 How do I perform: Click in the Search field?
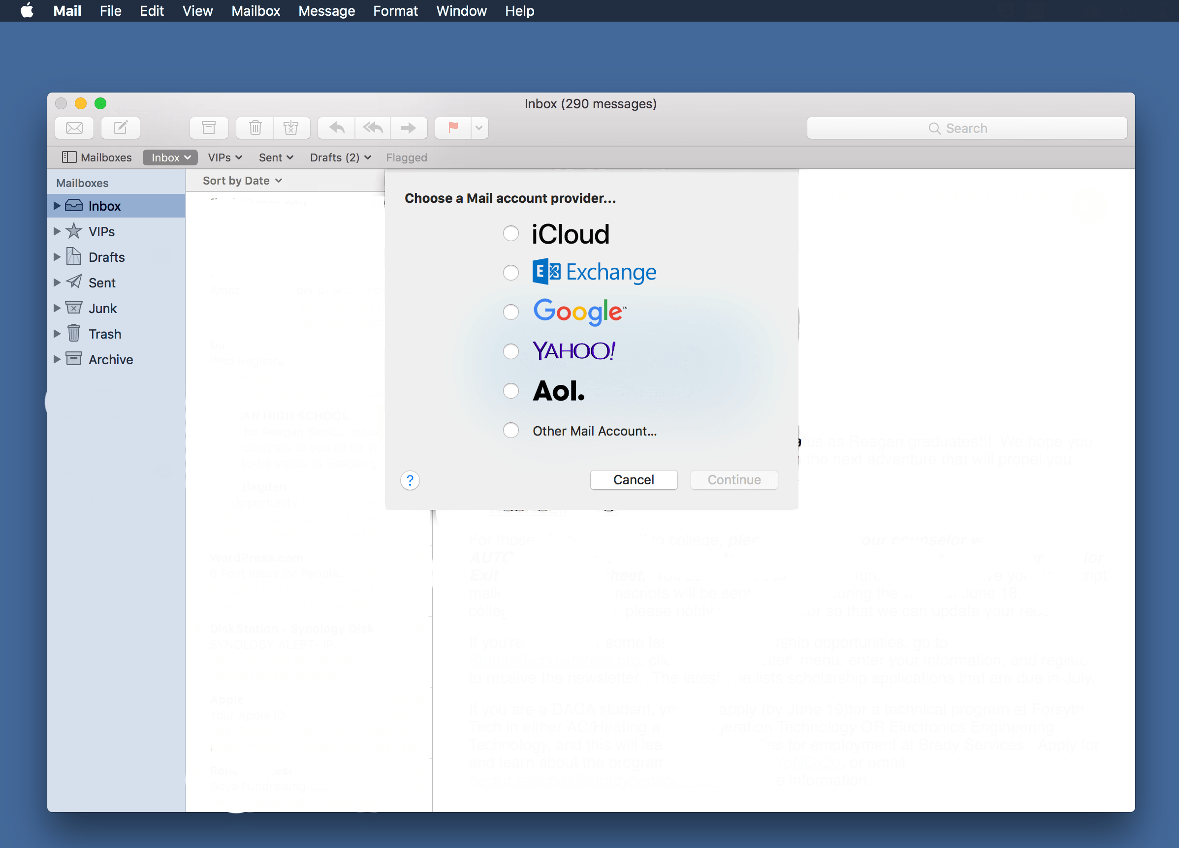(967, 128)
